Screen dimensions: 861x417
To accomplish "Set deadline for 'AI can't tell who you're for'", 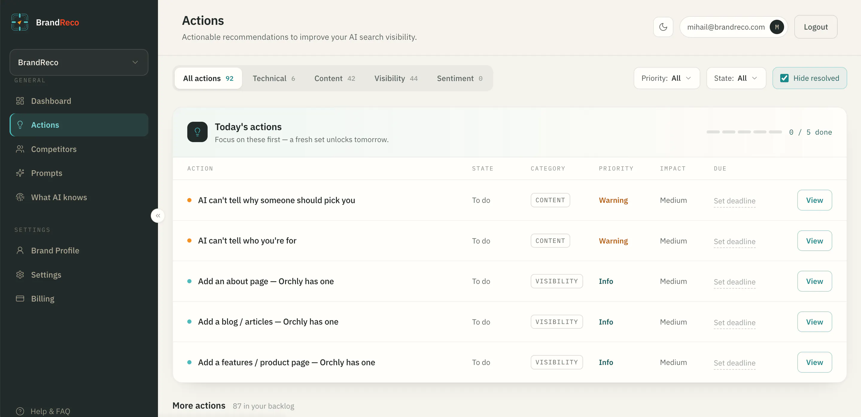I will [x=734, y=242].
